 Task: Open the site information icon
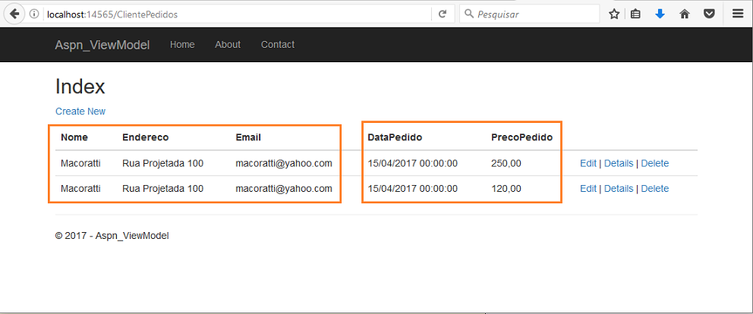tap(34, 14)
